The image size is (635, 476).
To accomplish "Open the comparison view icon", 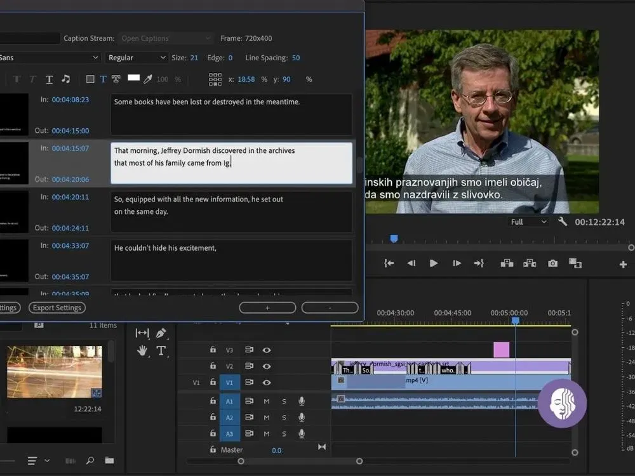I will (x=575, y=263).
